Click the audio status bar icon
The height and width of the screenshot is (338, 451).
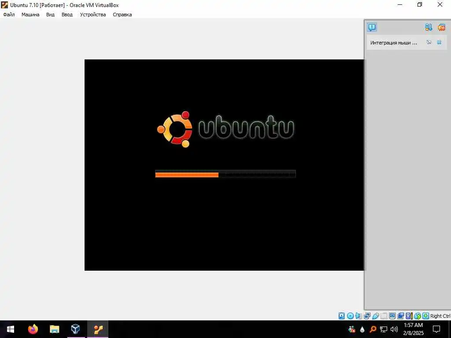coord(359,316)
